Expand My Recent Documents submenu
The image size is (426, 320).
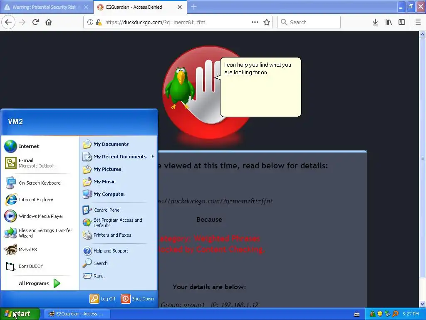[x=119, y=157]
